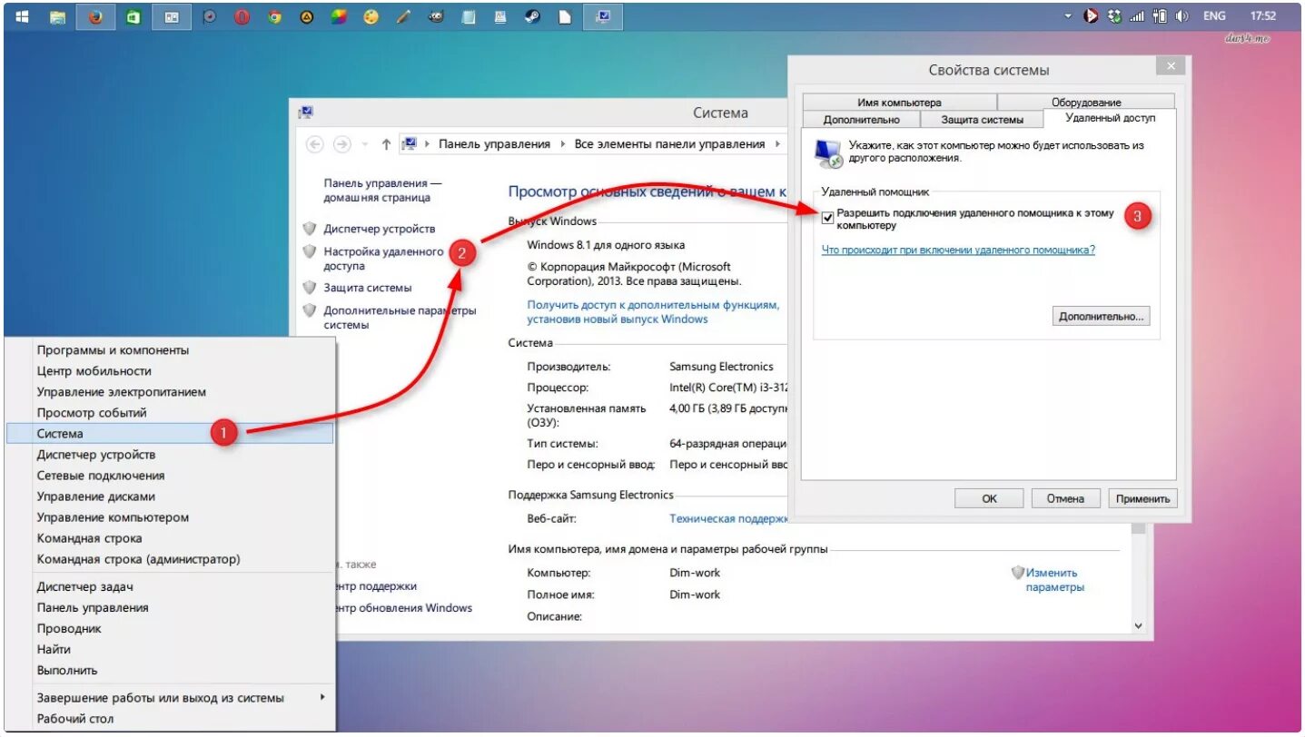Open the volume speaker tray icon

(1181, 16)
